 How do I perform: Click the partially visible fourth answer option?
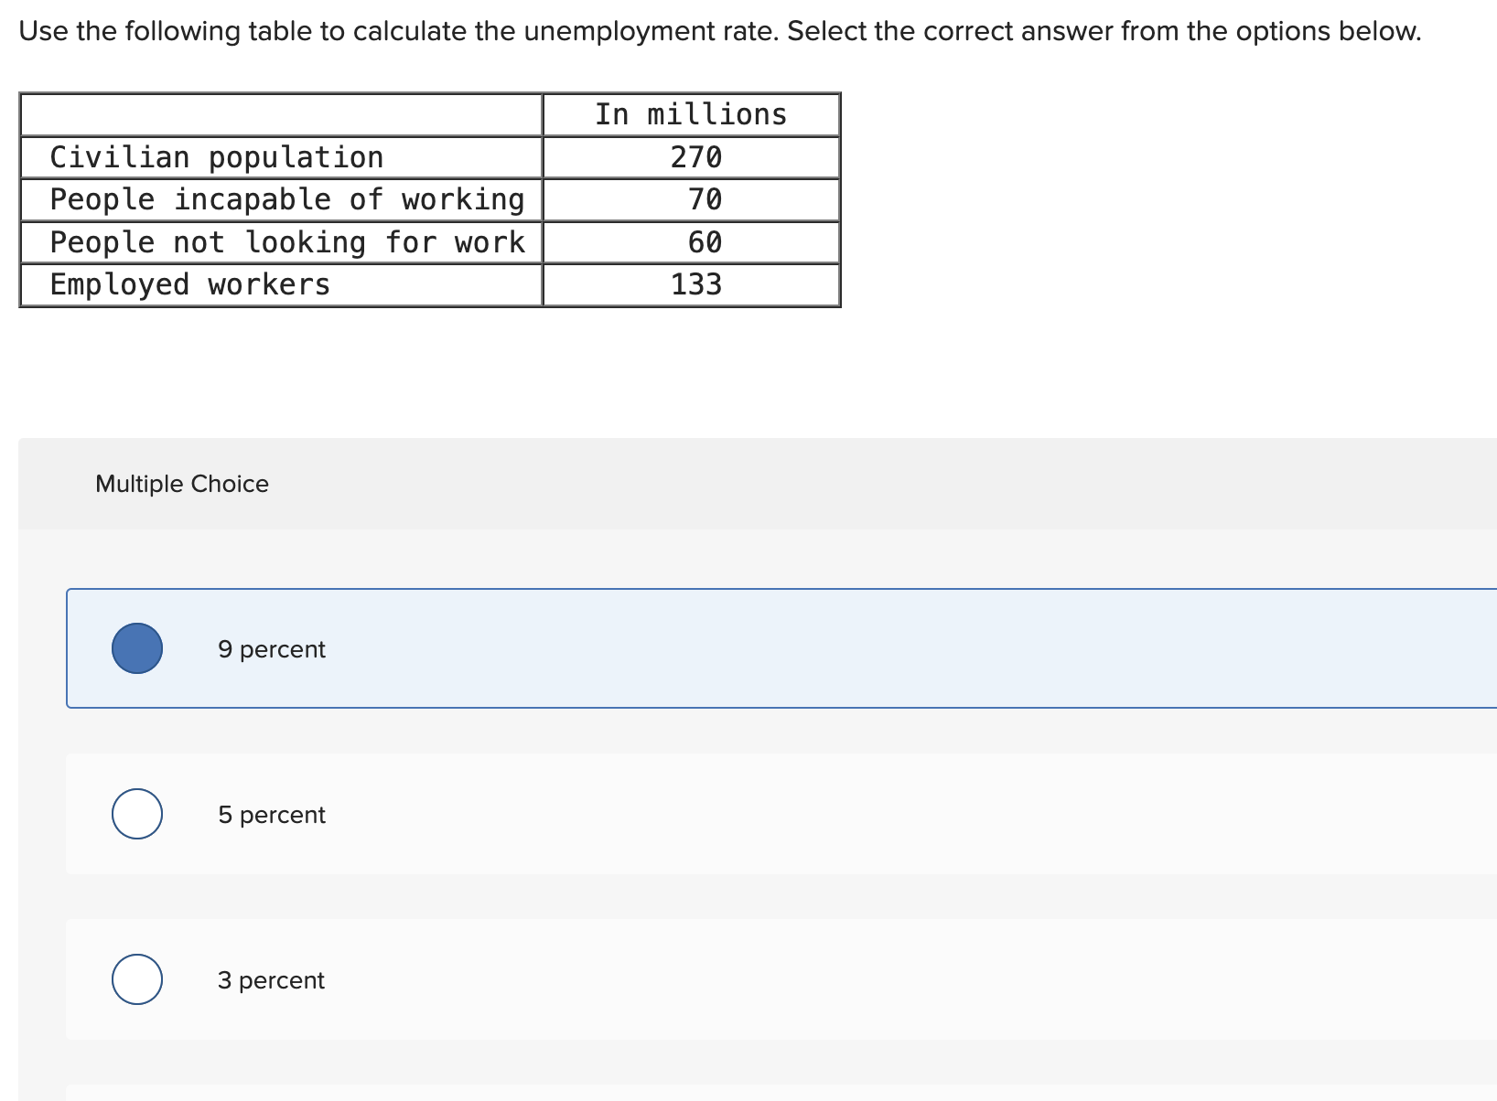point(641,1095)
